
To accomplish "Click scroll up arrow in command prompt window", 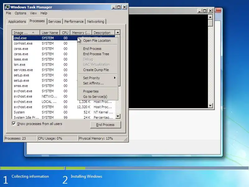I will click(x=210, y=17).
